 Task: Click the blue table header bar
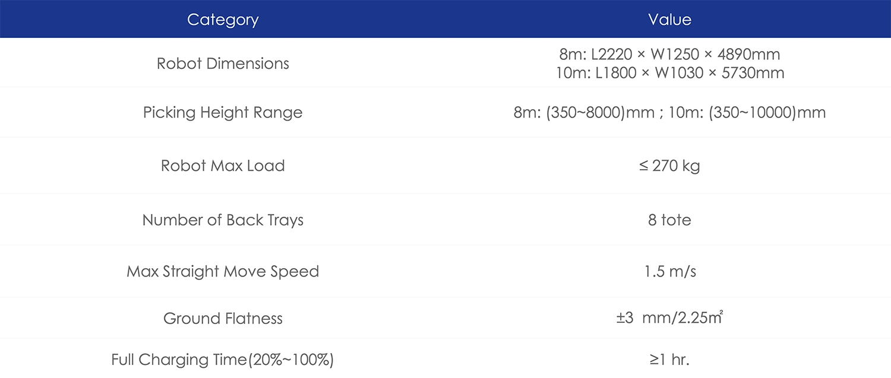445,20
